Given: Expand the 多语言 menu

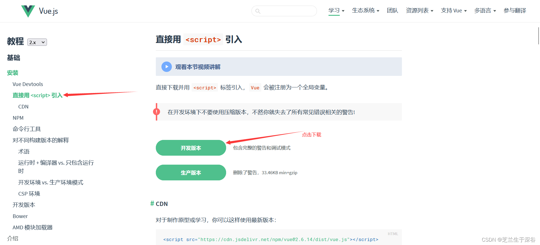Looking at the screenshot, I should tap(485, 11).
